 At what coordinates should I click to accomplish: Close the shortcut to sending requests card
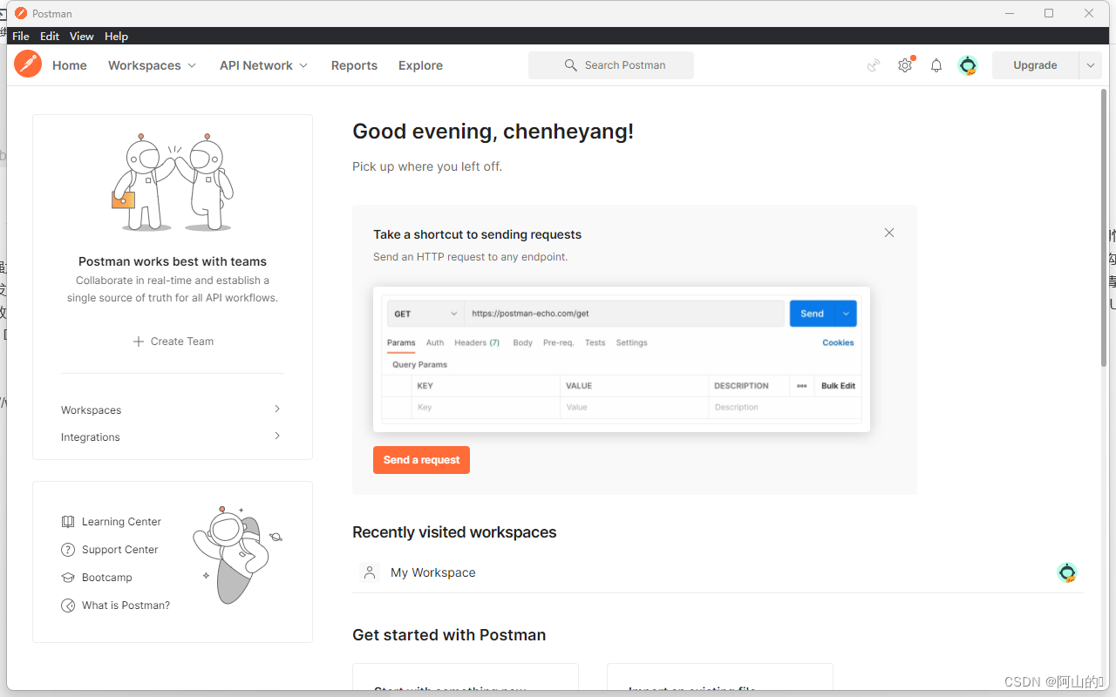click(x=889, y=233)
